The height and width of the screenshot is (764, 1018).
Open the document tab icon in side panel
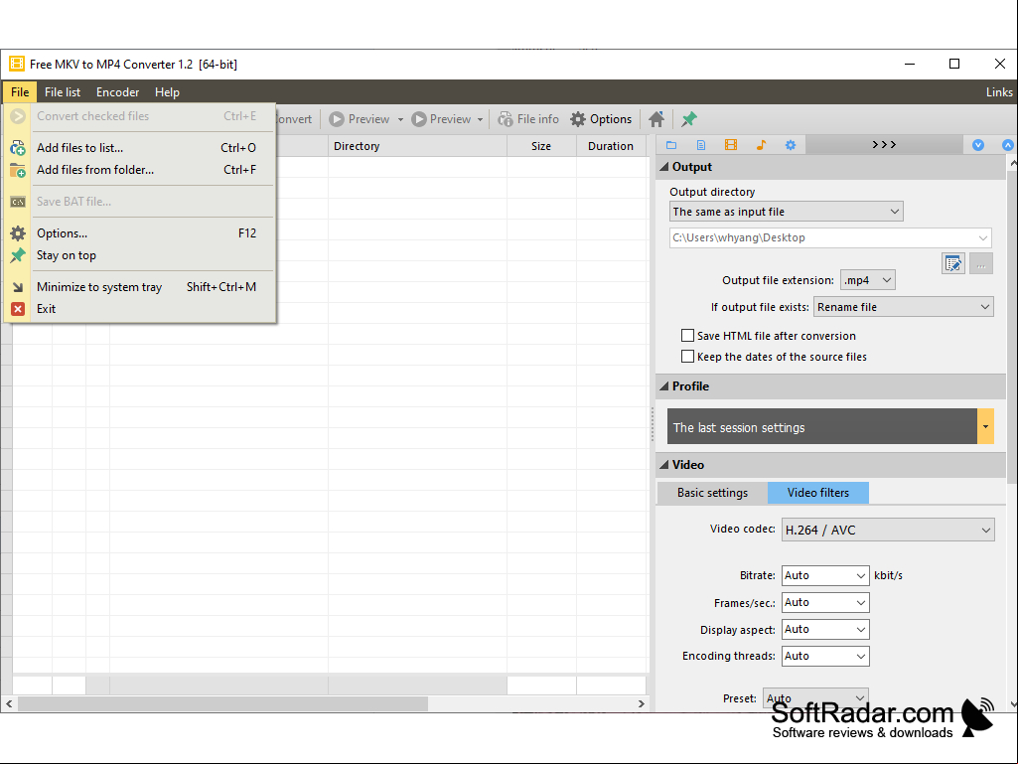(701, 145)
